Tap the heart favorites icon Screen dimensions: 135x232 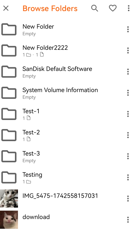pyautogui.click(x=113, y=8)
